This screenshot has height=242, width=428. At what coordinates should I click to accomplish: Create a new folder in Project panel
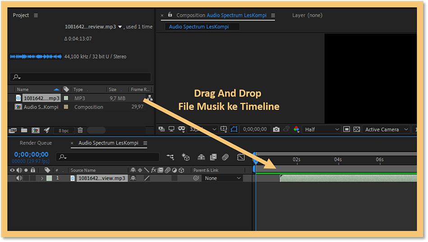[x=24, y=130]
